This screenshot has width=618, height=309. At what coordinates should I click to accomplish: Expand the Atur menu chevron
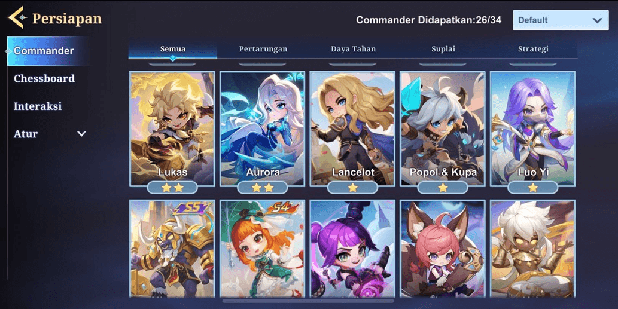[81, 134]
